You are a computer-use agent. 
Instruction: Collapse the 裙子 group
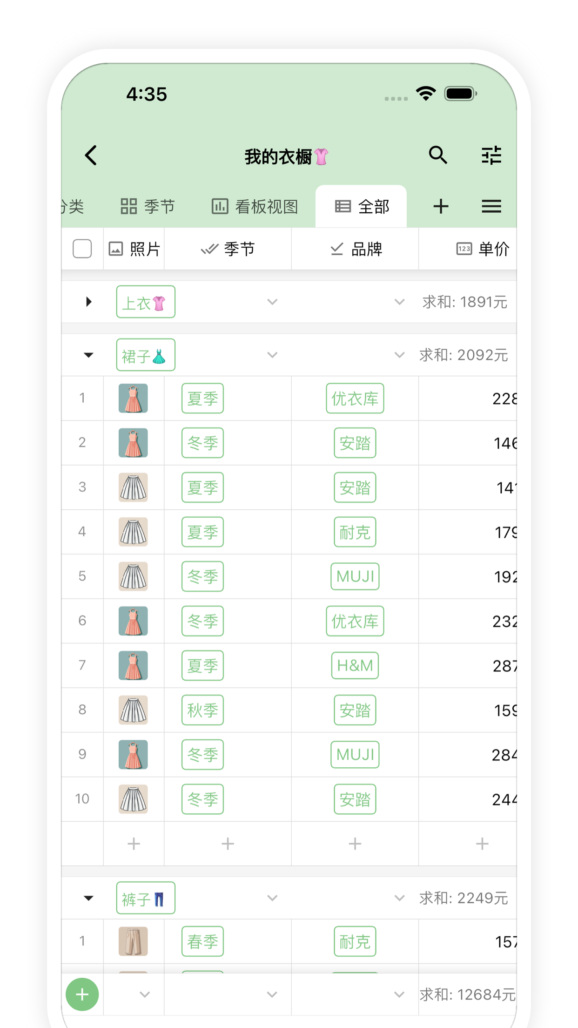tap(87, 355)
